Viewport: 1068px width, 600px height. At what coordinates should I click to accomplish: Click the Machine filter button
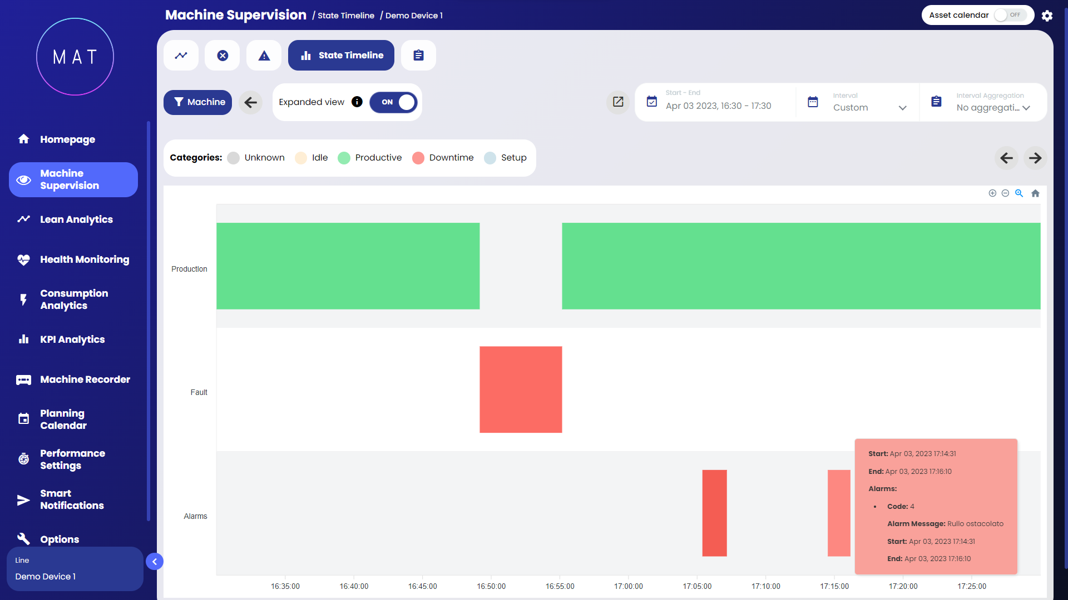pos(197,102)
